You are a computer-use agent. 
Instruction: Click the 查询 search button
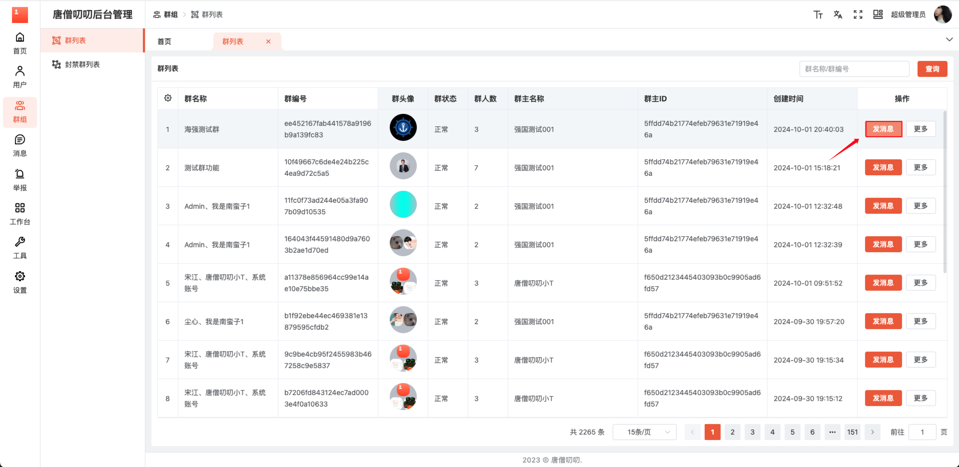point(932,69)
